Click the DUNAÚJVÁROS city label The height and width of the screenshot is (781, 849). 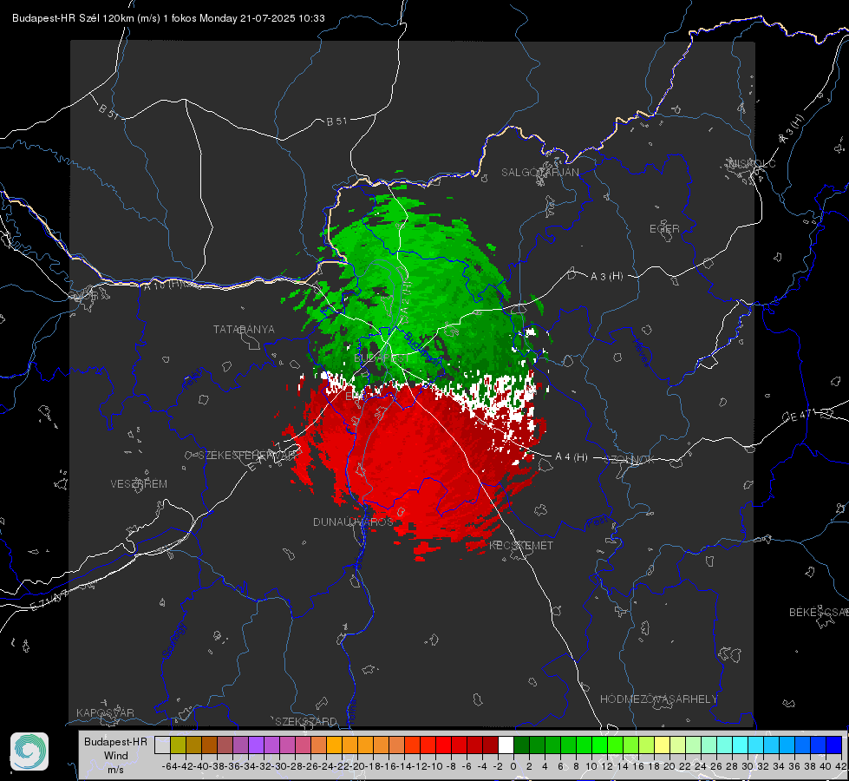tap(353, 522)
